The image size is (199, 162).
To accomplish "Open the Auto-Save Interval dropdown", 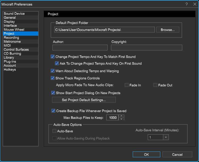I will click(x=166, y=137).
